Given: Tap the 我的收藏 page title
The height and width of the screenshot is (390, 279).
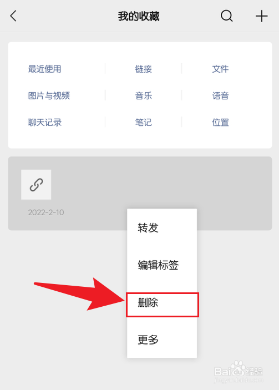Looking at the screenshot, I should (x=139, y=17).
